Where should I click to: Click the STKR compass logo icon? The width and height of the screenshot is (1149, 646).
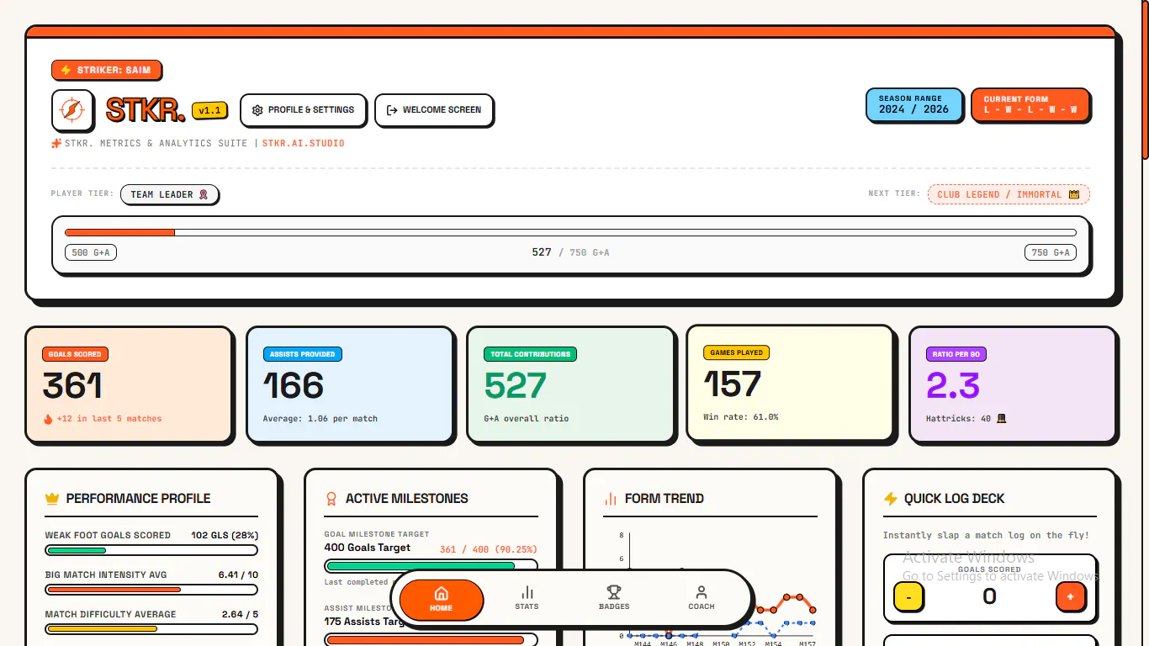72,110
